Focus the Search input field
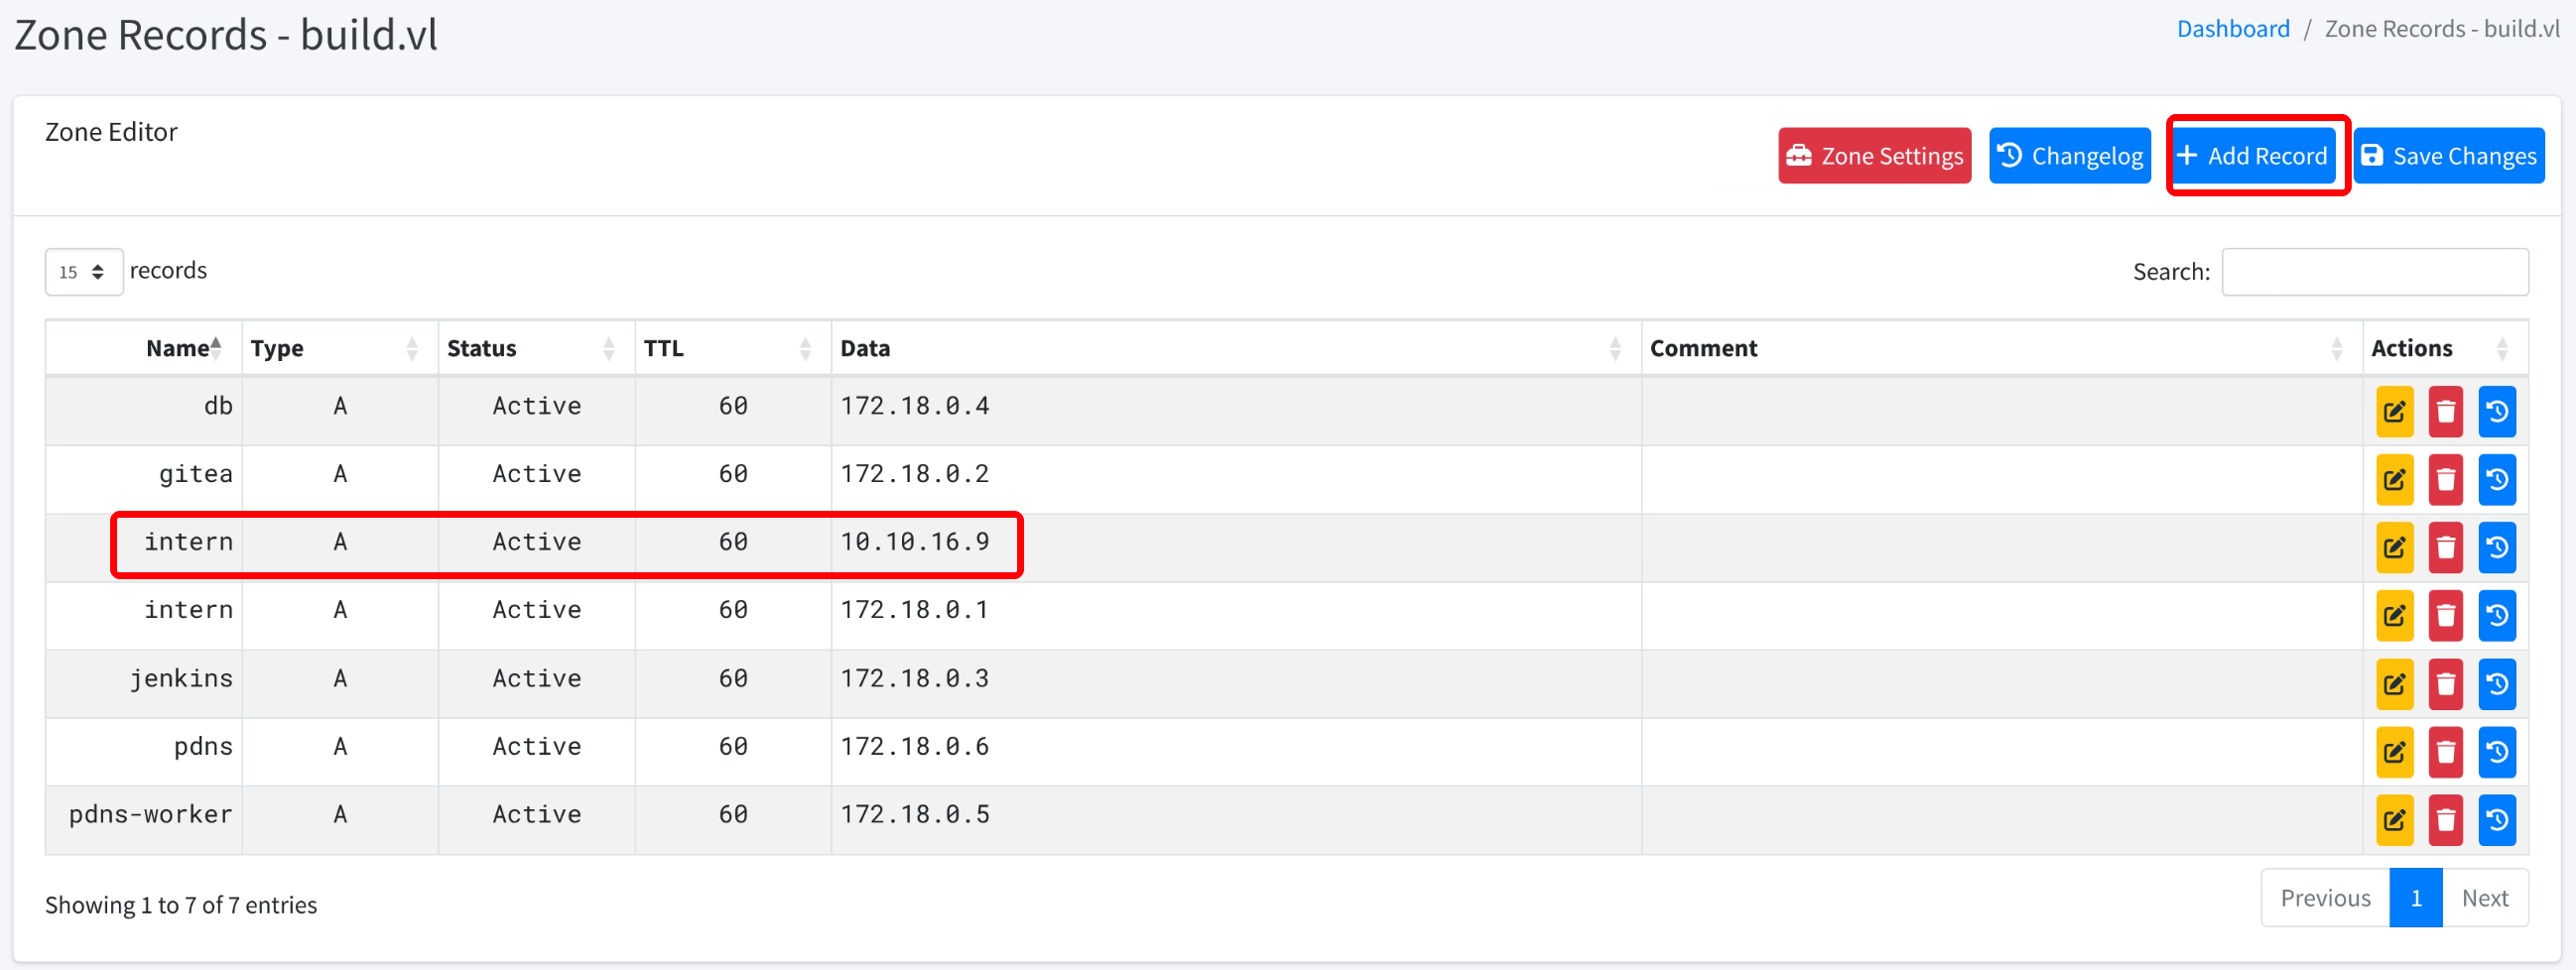Viewport: 2576px width, 970px height. [x=2374, y=272]
